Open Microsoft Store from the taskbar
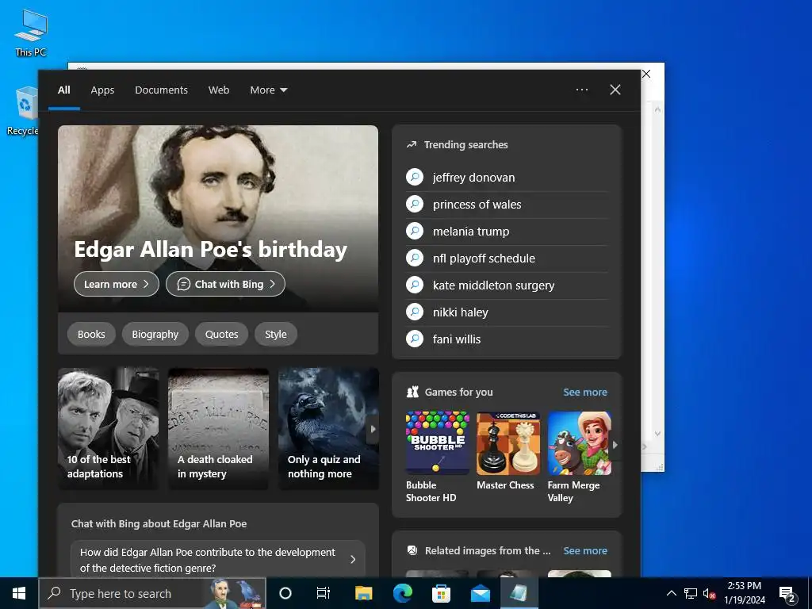 point(441,593)
